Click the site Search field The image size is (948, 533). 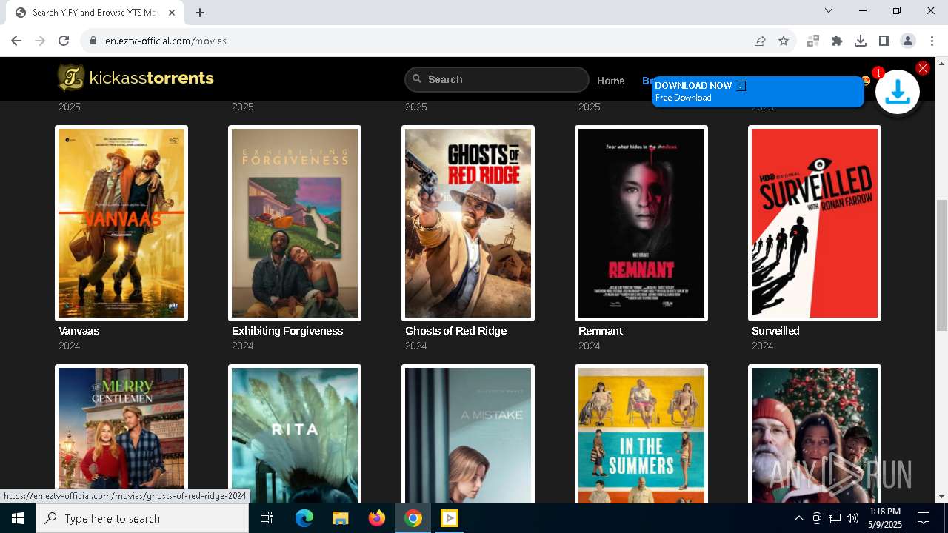[496, 79]
